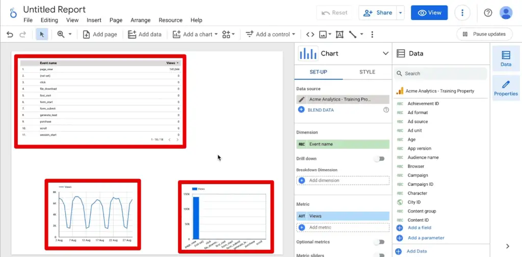Screen dimensions: 522x257
Task: Add a new page to the report
Action: [100, 34]
